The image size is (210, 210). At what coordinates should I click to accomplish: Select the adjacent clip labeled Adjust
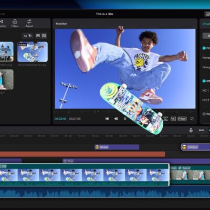(x=190, y=175)
